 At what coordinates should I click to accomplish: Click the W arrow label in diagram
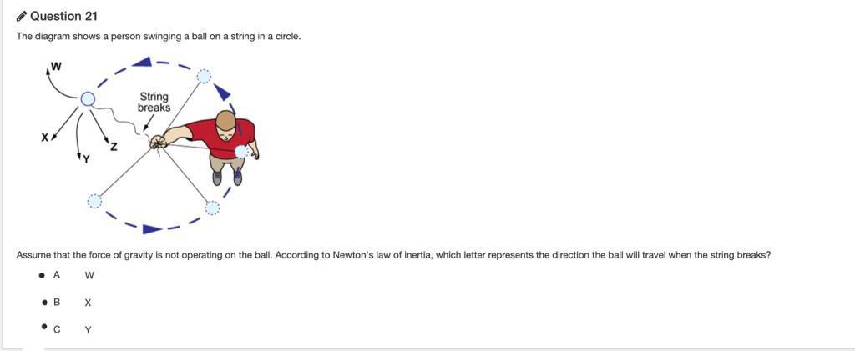pyautogui.click(x=56, y=67)
